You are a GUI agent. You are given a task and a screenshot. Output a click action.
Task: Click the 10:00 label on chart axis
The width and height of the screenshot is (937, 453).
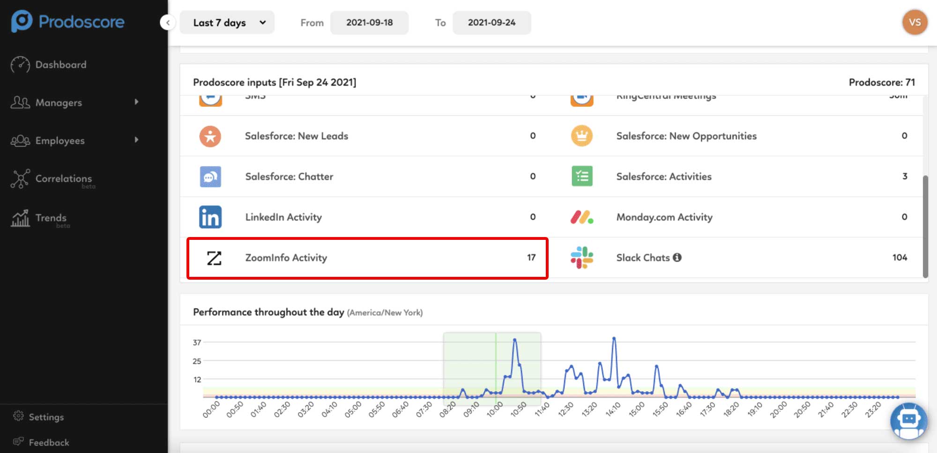click(494, 409)
